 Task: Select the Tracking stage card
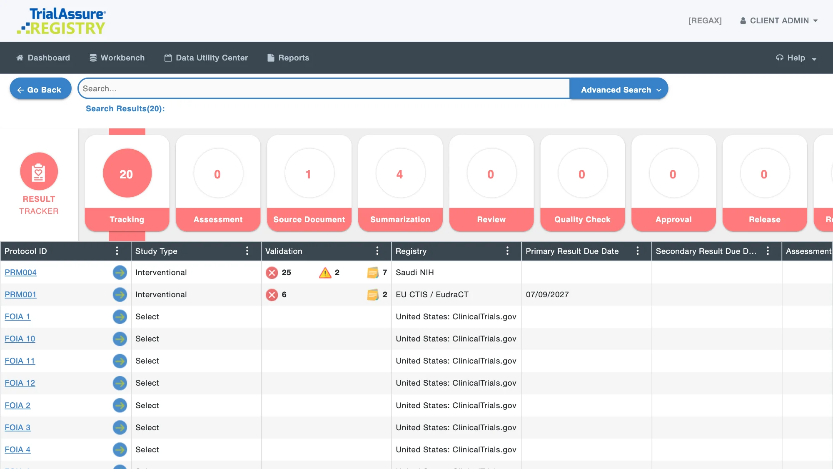127,183
